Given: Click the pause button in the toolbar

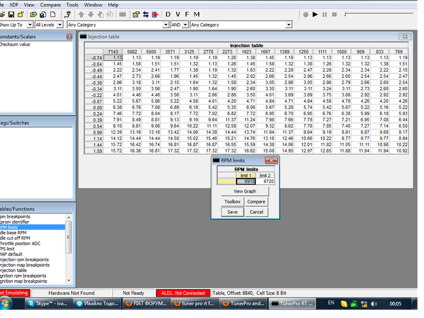Looking at the screenshot, I should point(325,14).
